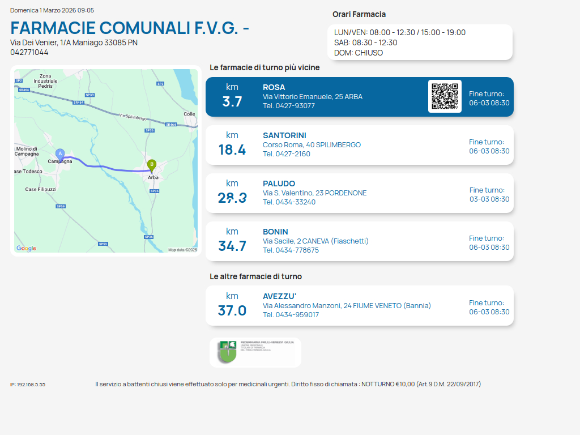Click the PALUDO shift end time 03-03 08:30

tap(489, 199)
